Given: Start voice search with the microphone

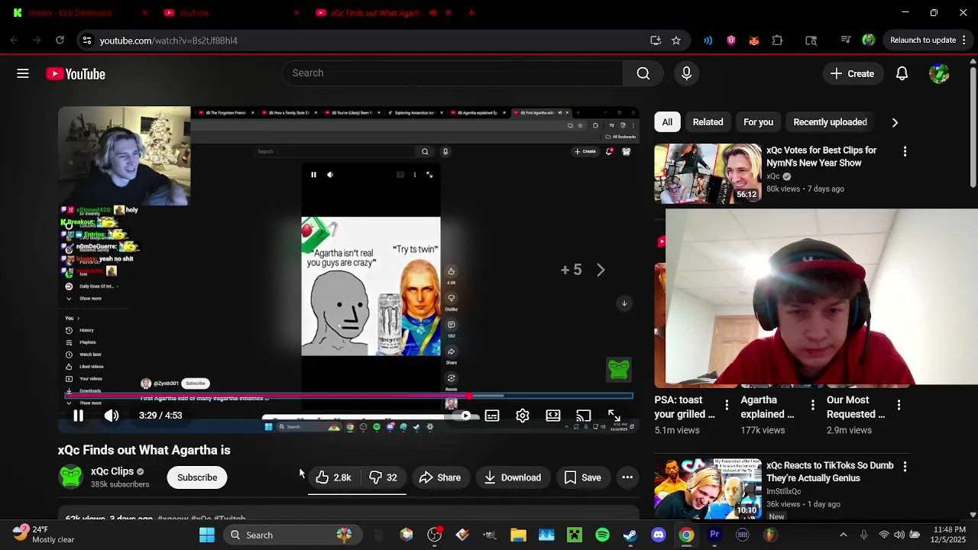Looking at the screenshot, I should [686, 73].
